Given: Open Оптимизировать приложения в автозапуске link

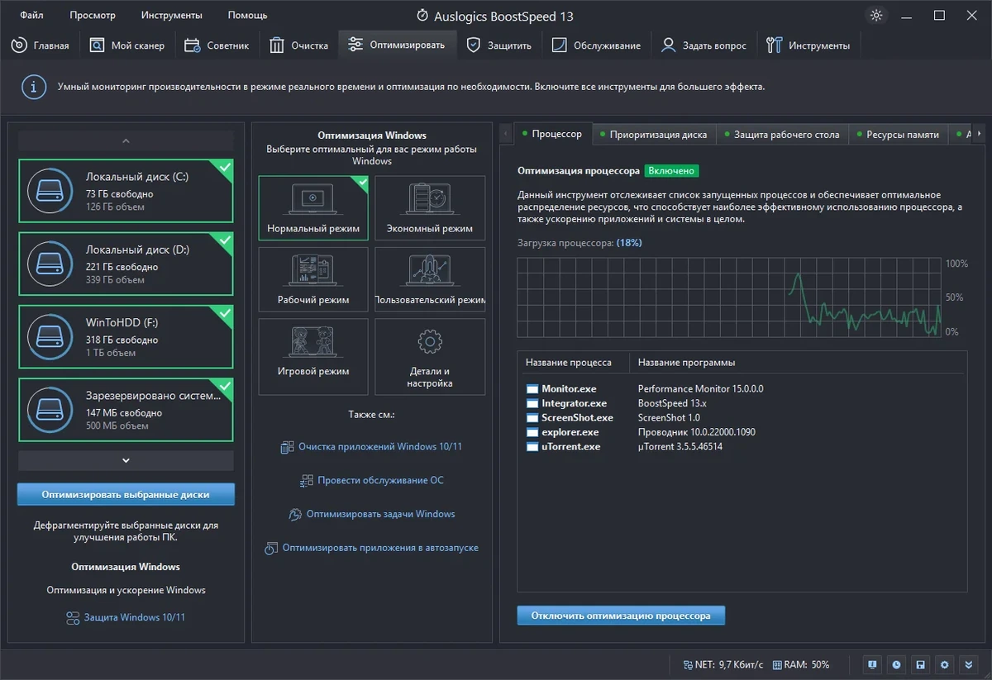Looking at the screenshot, I should pyautogui.click(x=371, y=548).
